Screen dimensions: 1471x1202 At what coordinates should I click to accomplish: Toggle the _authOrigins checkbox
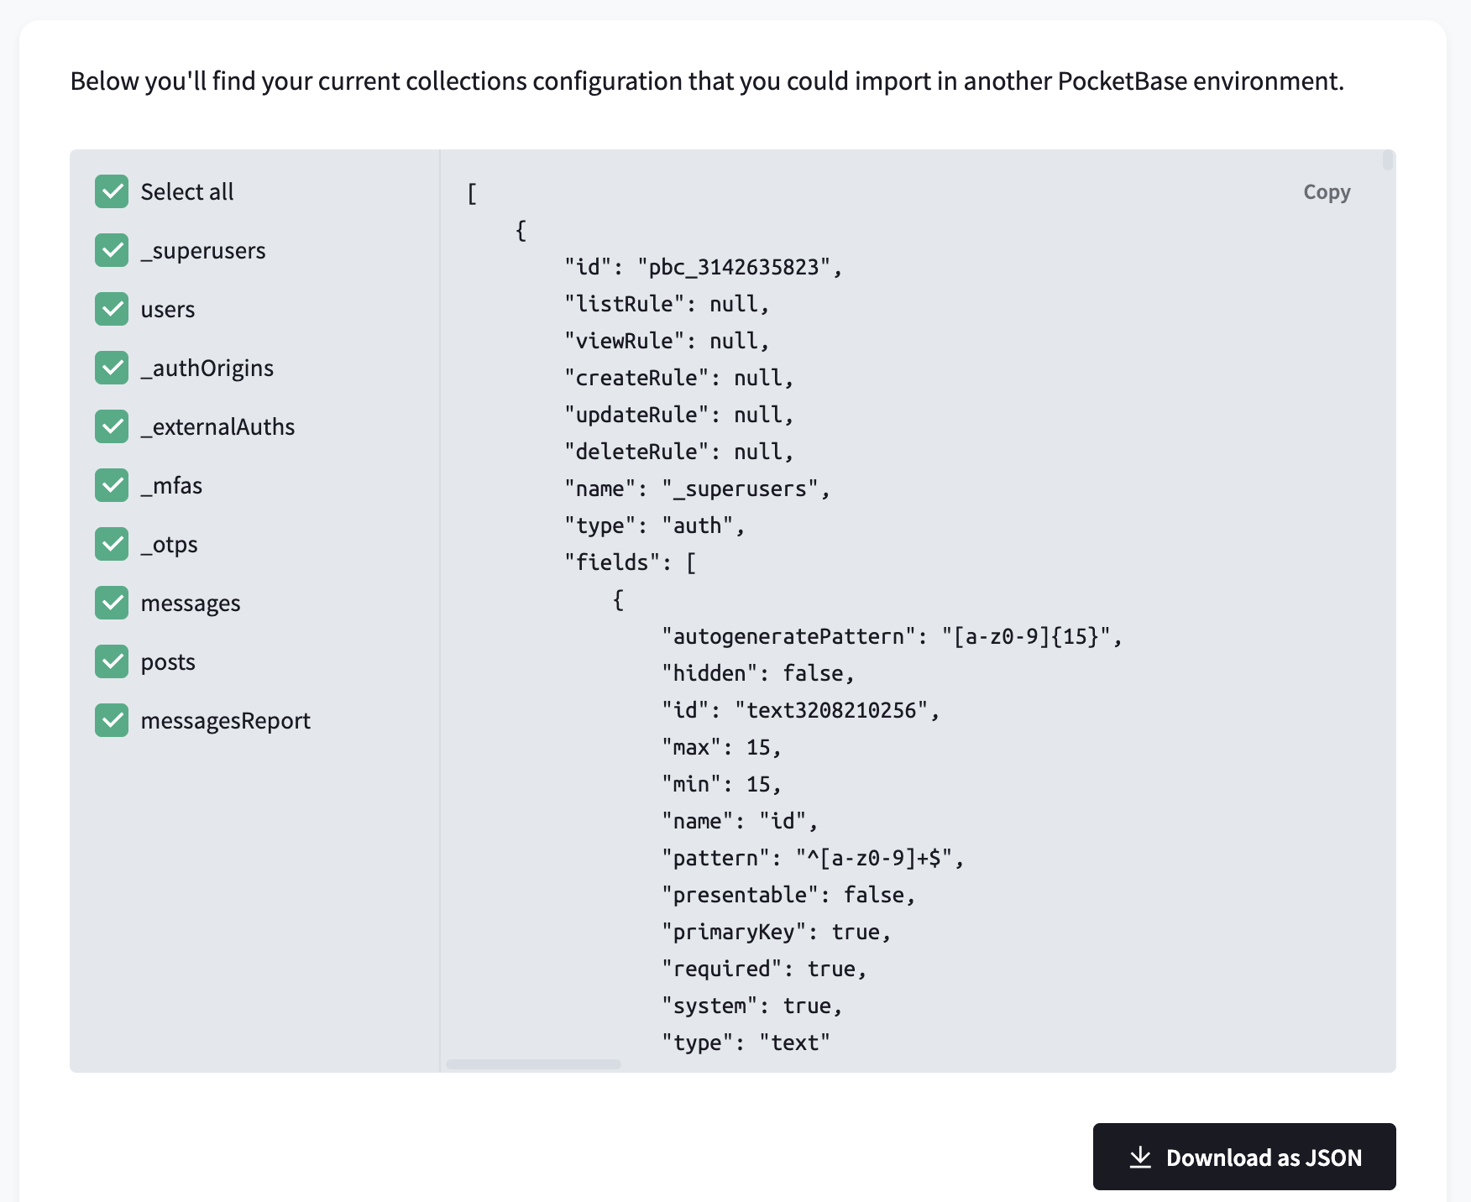(x=112, y=368)
